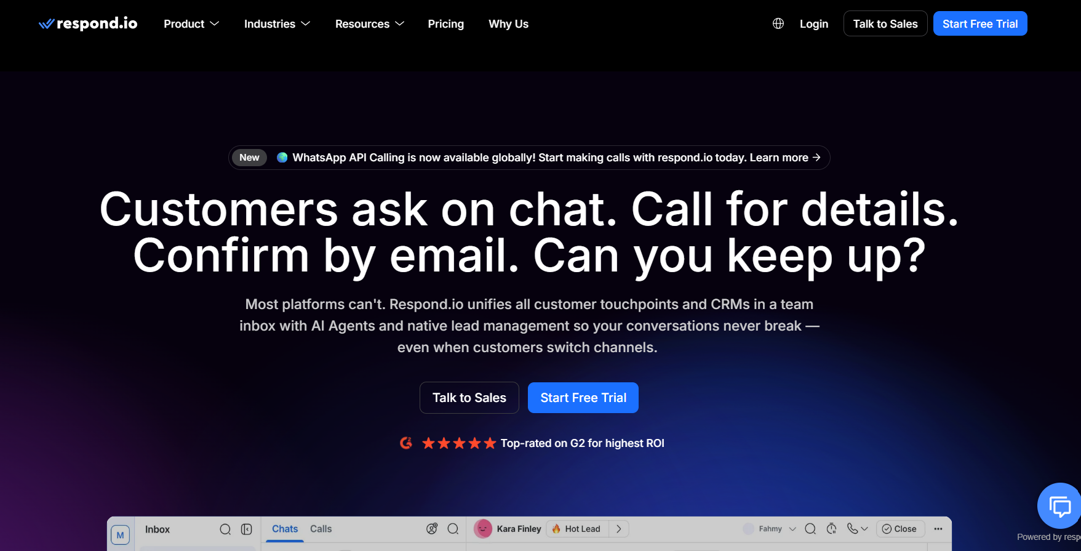Open the Fahmy assignee dropdown
This screenshot has width=1081, height=551.
click(770, 529)
